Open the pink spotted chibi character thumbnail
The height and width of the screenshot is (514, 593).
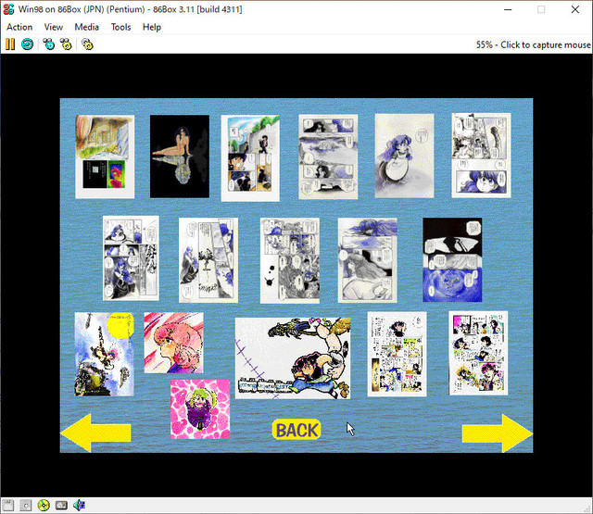[x=200, y=409]
